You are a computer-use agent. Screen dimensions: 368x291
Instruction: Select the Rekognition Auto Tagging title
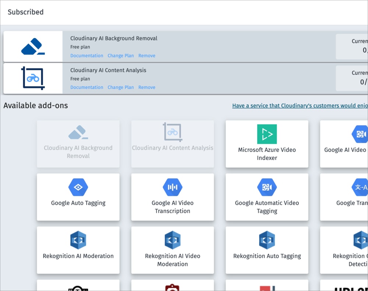(x=267, y=256)
